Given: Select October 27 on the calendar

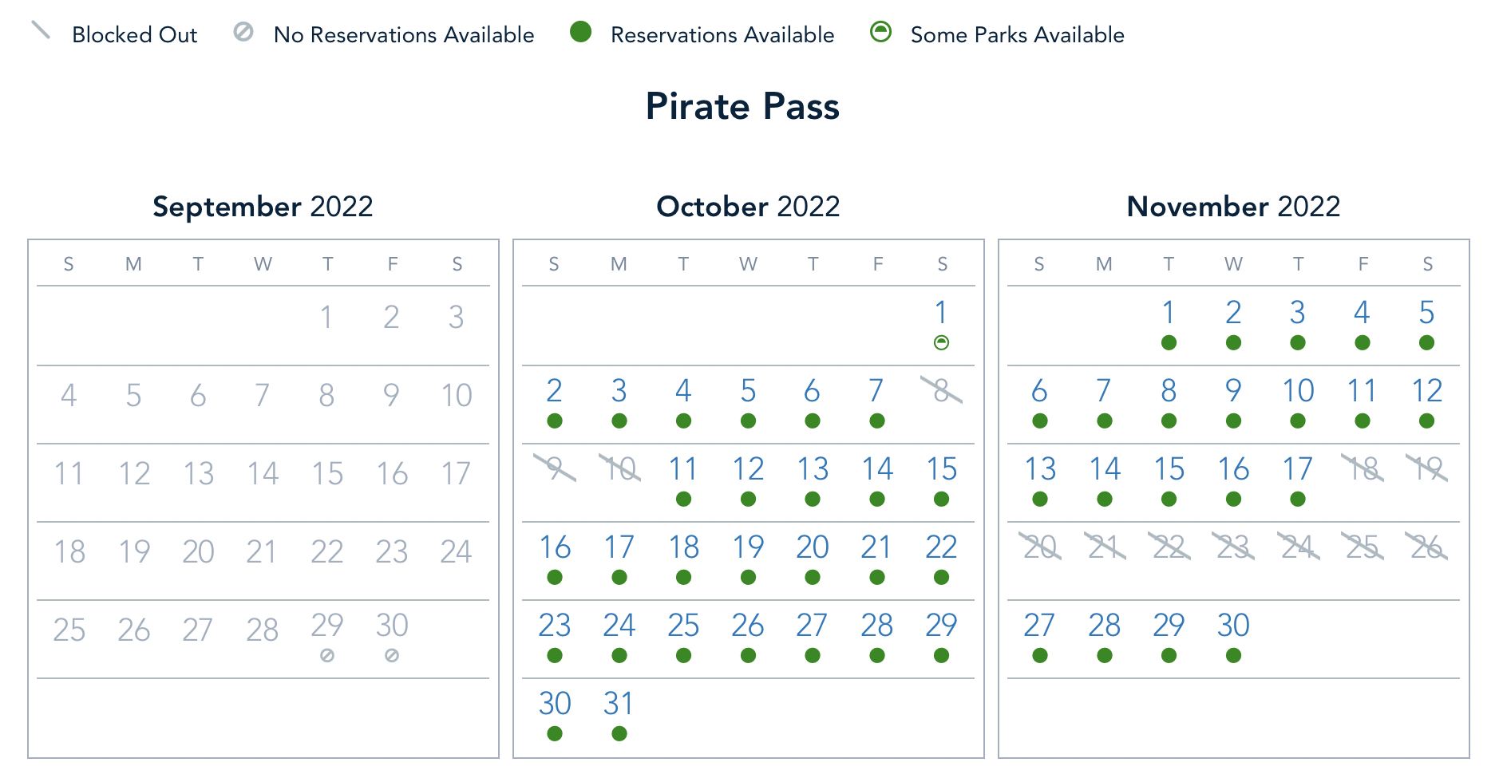Looking at the screenshot, I should coord(813,626).
